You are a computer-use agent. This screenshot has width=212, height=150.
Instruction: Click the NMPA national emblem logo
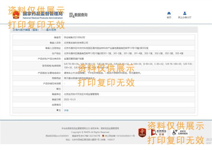[16, 15]
